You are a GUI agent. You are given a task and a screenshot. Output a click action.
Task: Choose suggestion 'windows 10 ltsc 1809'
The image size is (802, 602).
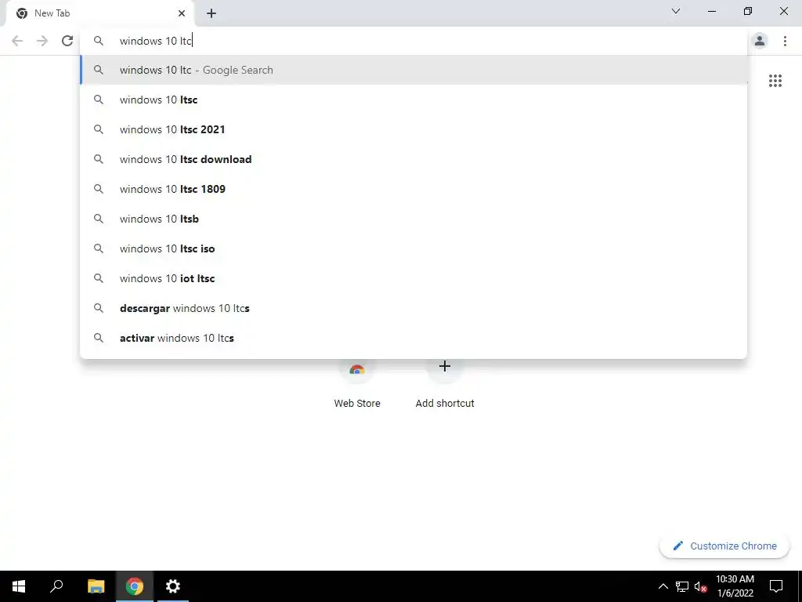click(414, 189)
